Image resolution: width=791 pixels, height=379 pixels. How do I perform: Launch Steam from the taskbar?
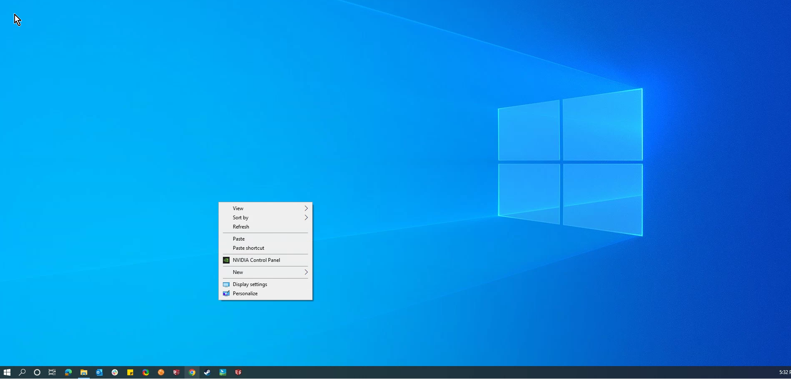click(x=207, y=372)
